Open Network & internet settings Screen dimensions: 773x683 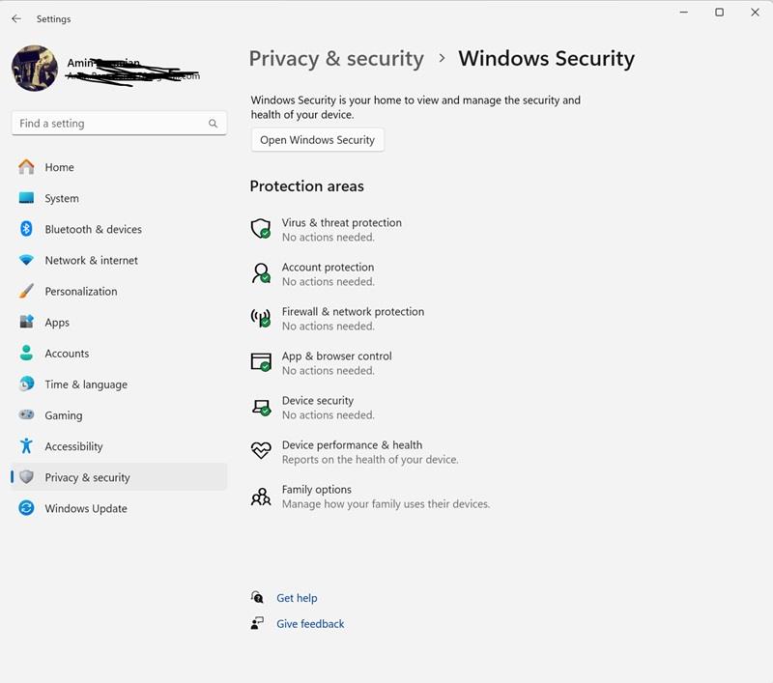(x=91, y=260)
